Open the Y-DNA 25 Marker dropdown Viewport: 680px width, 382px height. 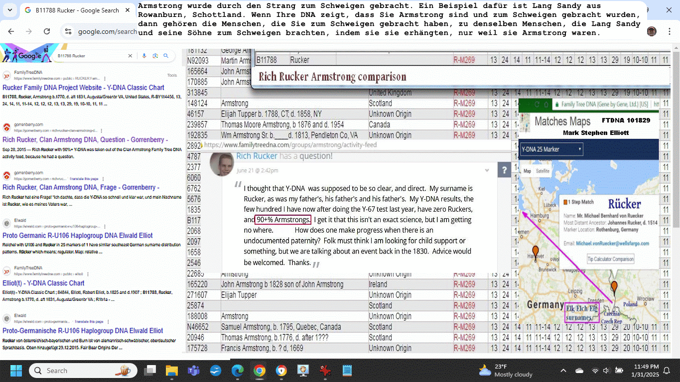(551, 149)
